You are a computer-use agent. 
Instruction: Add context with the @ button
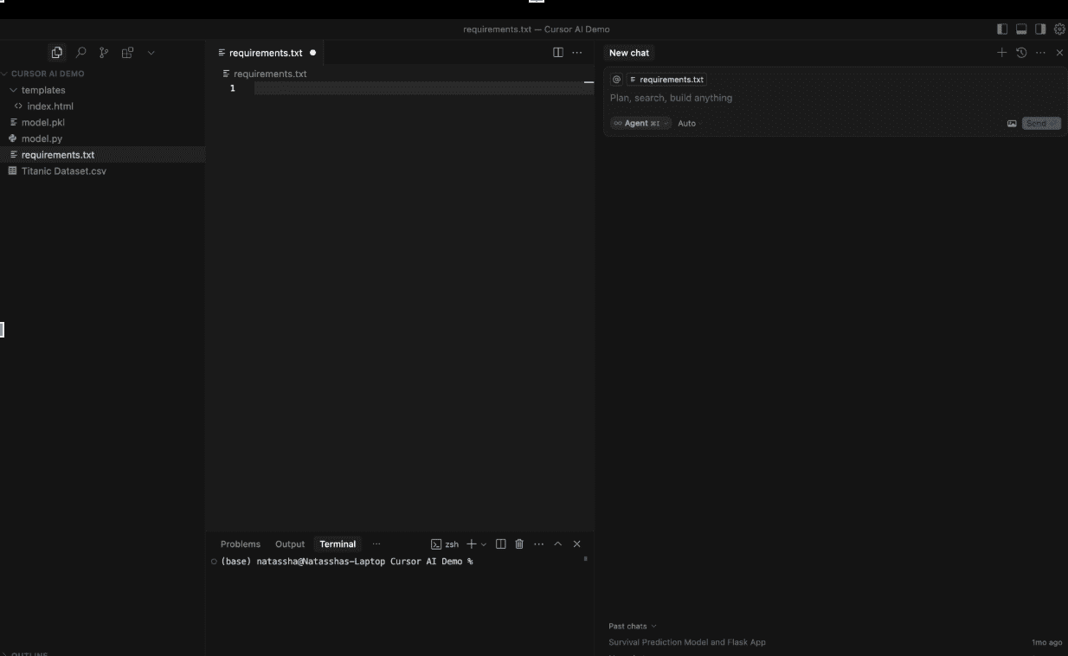pyautogui.click(x=616, y=80)
